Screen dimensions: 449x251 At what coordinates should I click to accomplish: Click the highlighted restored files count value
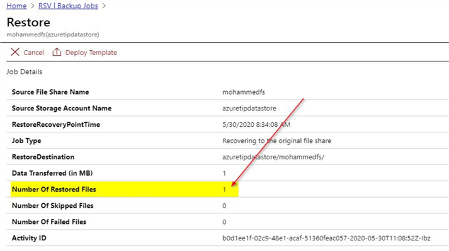coord(224,189)
